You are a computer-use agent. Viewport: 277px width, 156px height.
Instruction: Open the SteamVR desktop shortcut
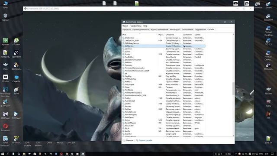268,17
